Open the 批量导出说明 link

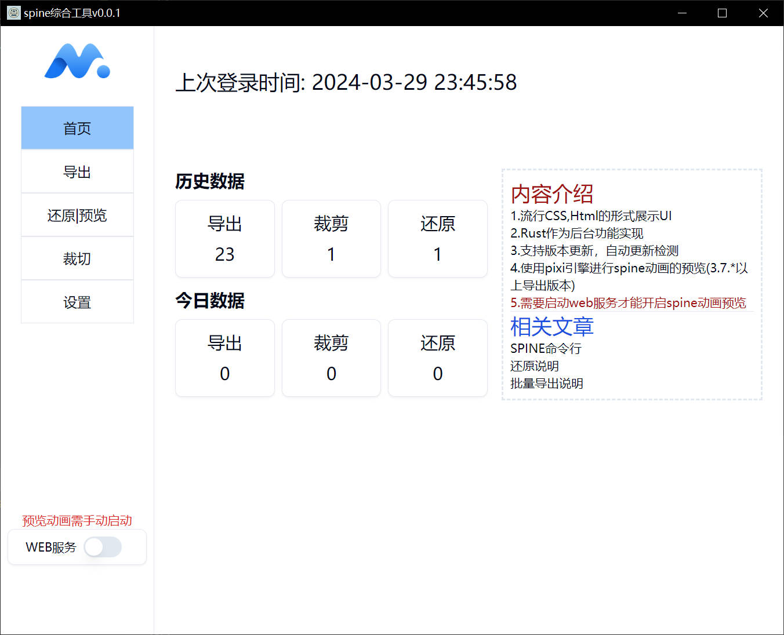[546, 384]
